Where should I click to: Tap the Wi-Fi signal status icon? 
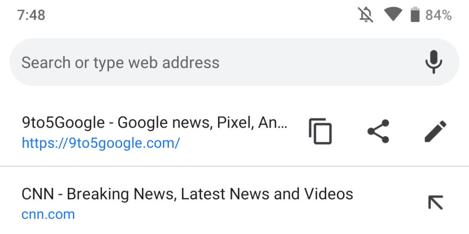pyautogui.click(x=392, y=15)
